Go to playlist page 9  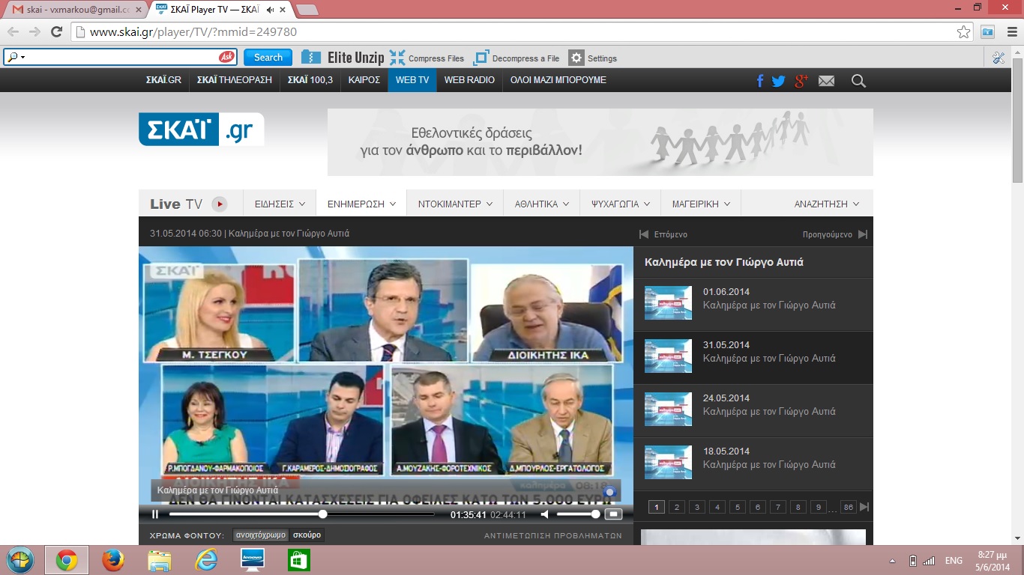point(819,507)
